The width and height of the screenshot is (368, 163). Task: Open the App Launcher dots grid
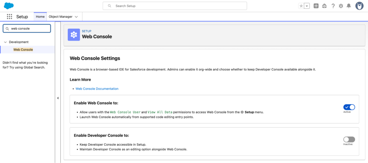click(x=10, y=16)
